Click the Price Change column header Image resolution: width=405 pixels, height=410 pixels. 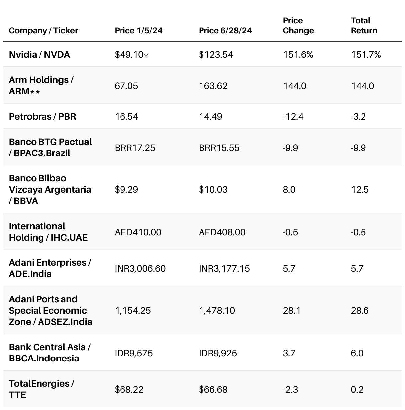298,26
